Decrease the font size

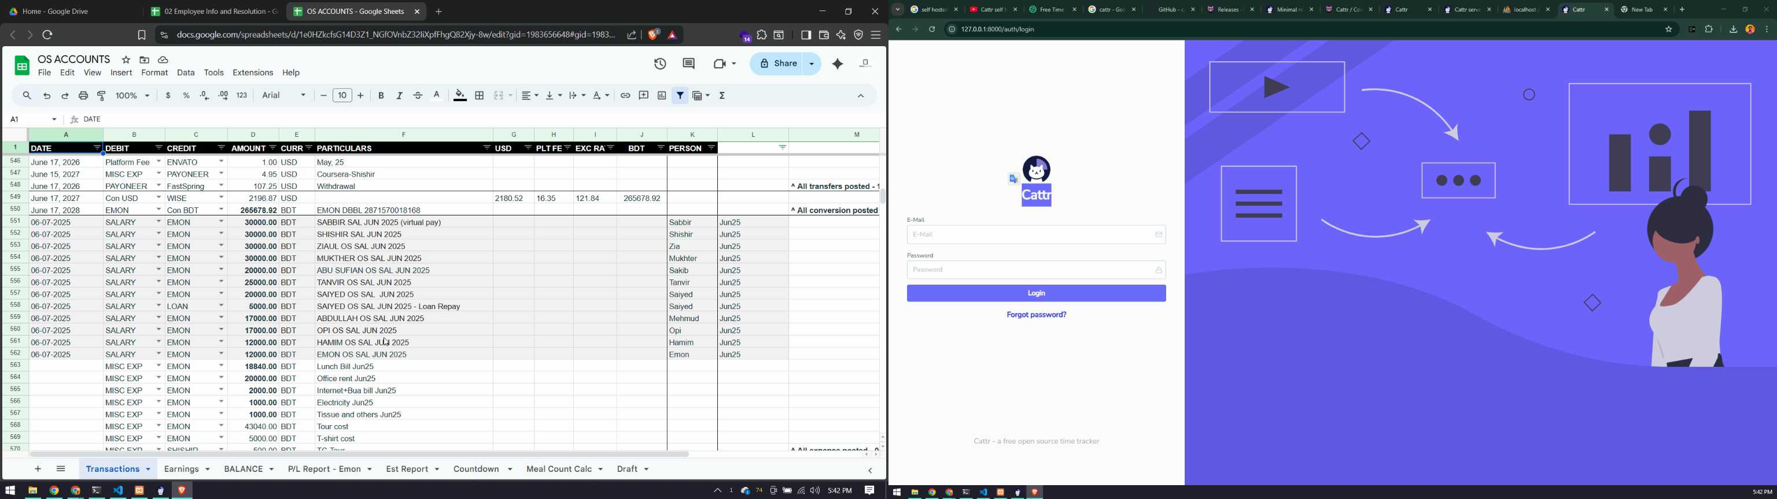pos(323,96)
